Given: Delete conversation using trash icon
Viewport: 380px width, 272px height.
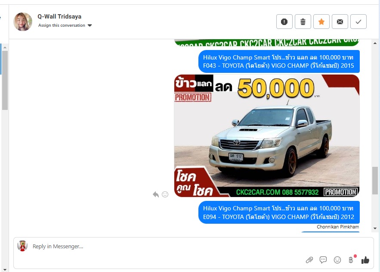Looking at the screenshot, I should click(x=303, y=22).
